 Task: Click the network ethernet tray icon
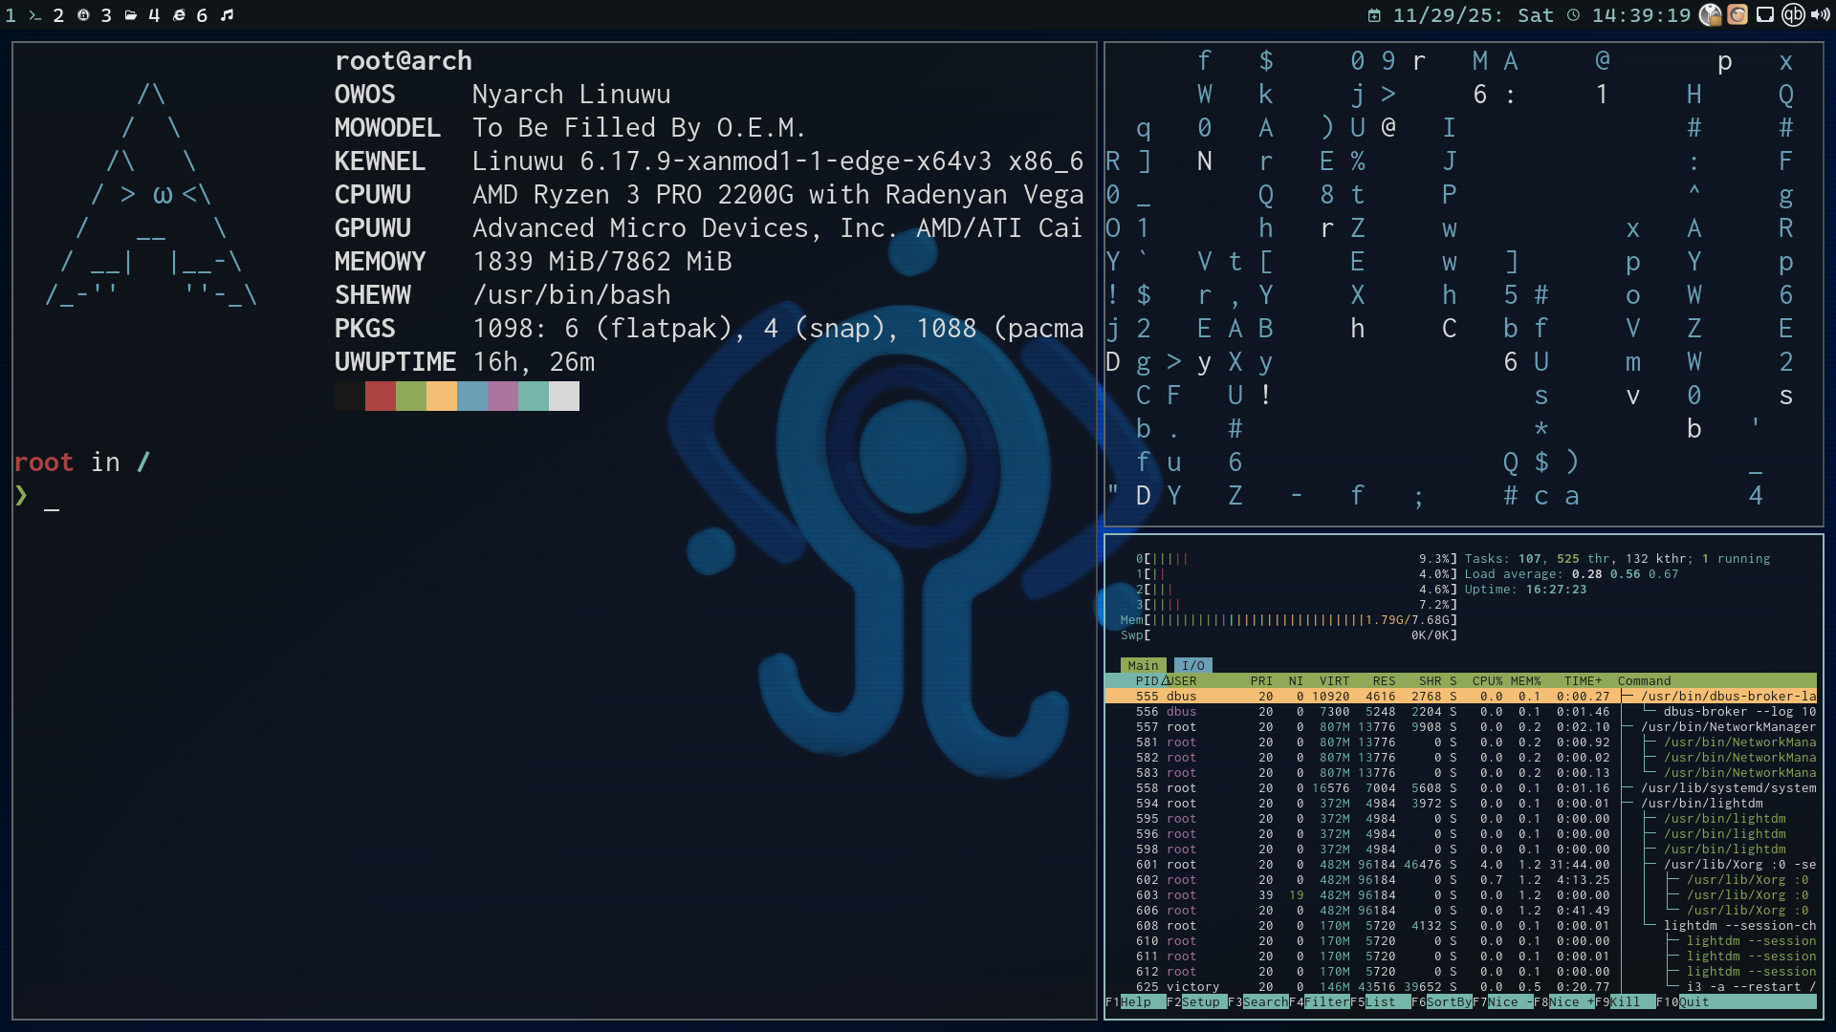(1765, 15)
